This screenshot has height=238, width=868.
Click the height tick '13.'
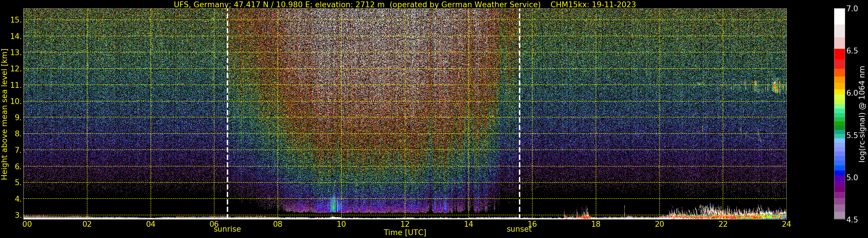(16, 53)
